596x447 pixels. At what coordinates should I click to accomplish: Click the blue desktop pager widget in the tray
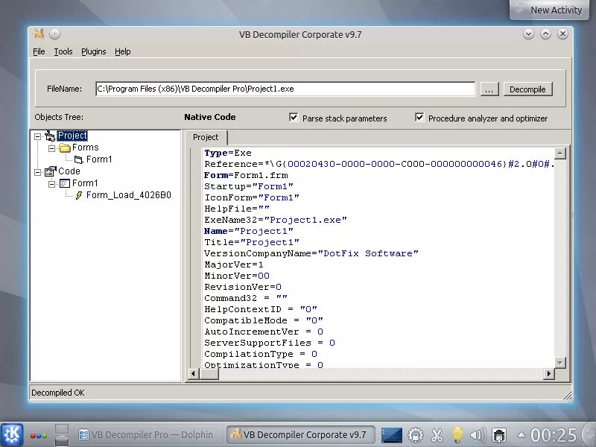392,435
